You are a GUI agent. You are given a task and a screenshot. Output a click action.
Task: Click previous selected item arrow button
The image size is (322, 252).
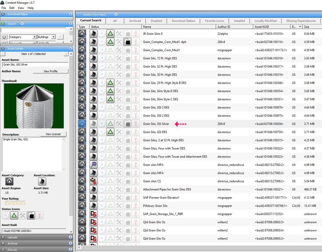pyautogui.click(x=3, y=54)
